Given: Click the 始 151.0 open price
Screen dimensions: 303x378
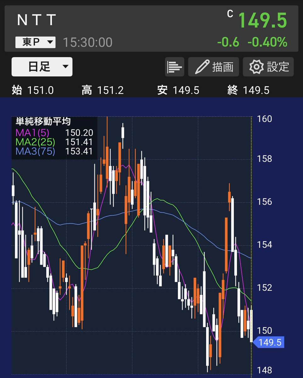Looking at the screenshot, I should point(33,91).
